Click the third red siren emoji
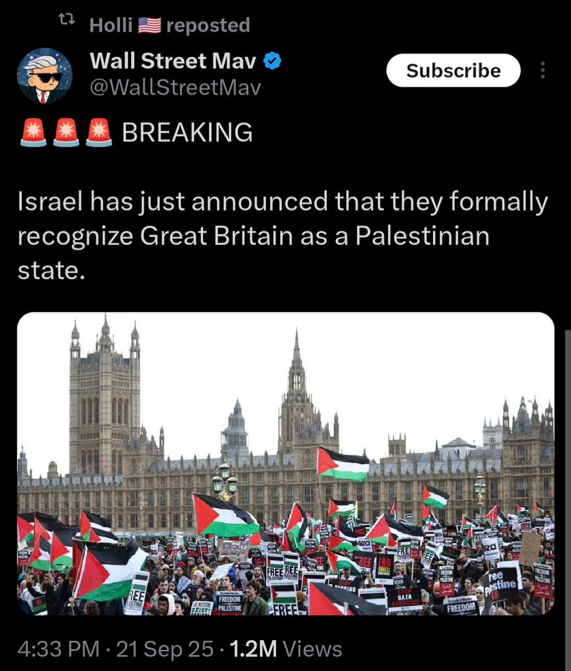The width and height of the screenshot is (571, 671). pos(99,133)
